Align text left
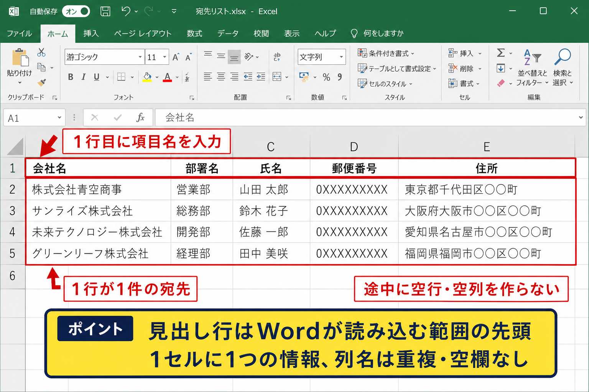This screenshot has width=589, height=392. [x=208, y=77]
